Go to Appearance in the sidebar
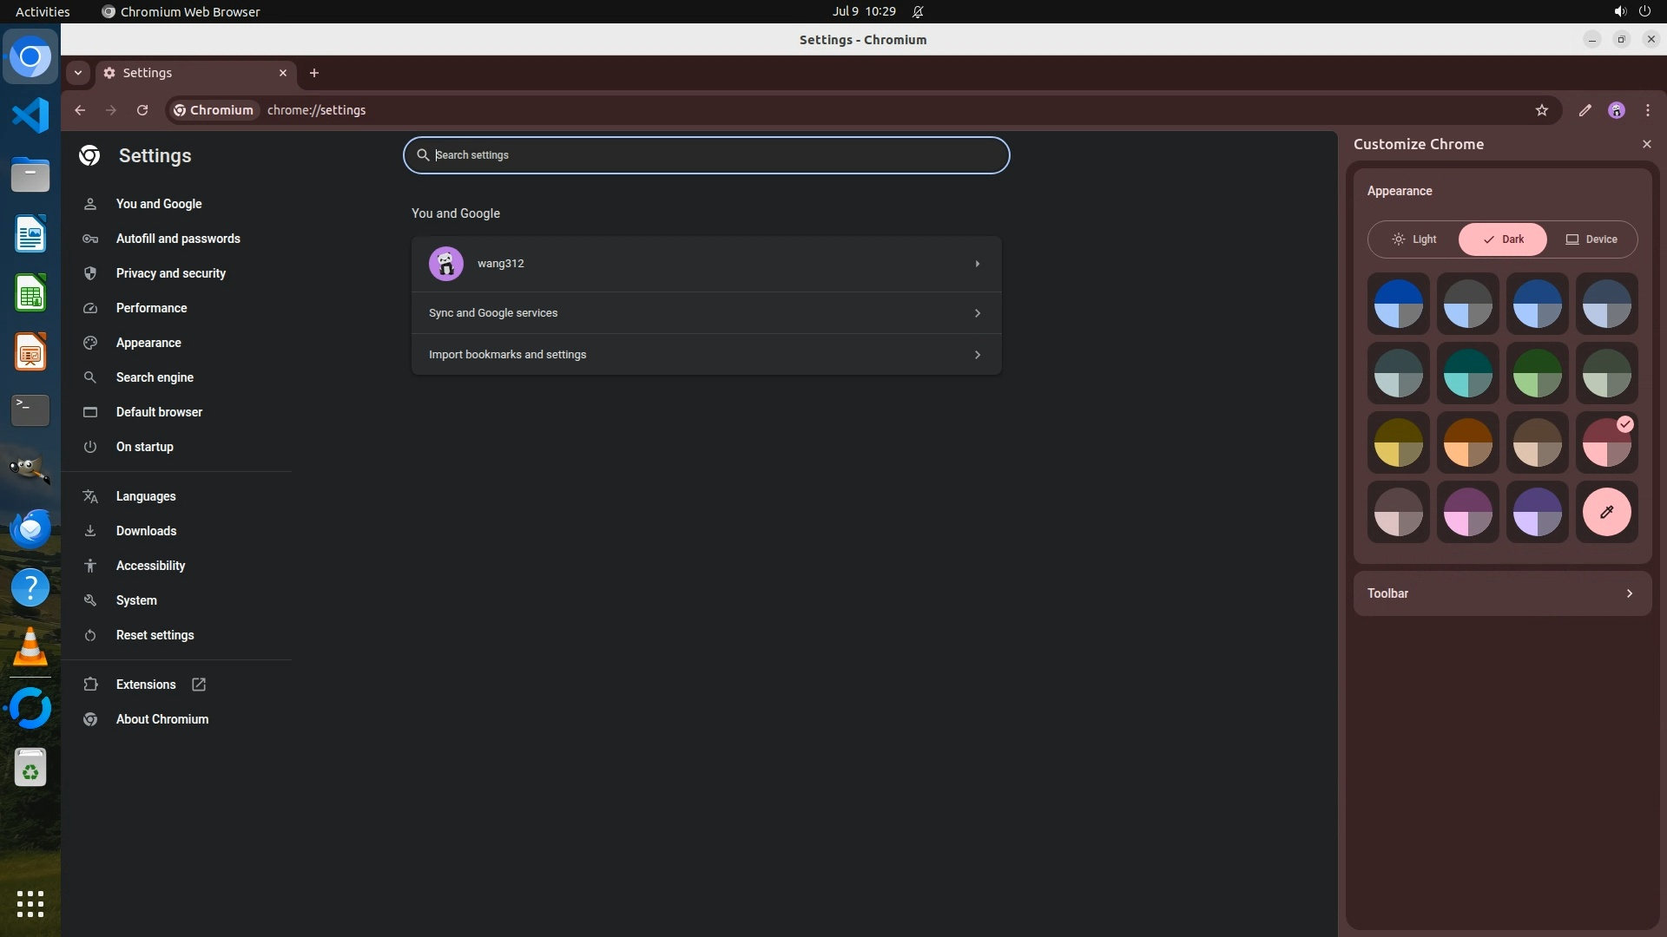Viewport: 1667px width, 937px height. pos(148,343)
